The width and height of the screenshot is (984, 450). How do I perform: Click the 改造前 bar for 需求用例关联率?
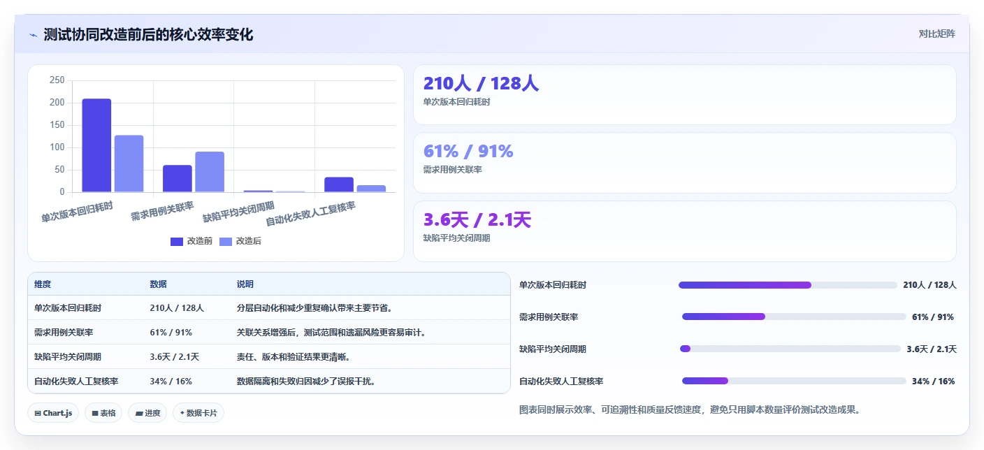178,179
